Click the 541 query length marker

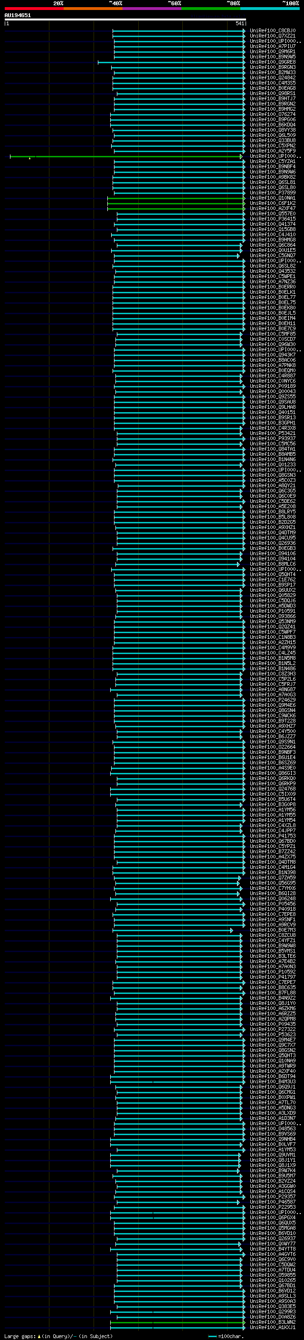coord(239,23)
